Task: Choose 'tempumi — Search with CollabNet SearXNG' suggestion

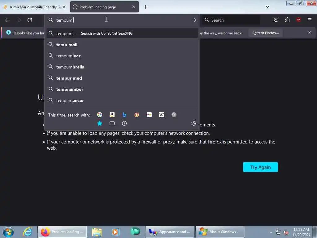Action: coord(122,33)
